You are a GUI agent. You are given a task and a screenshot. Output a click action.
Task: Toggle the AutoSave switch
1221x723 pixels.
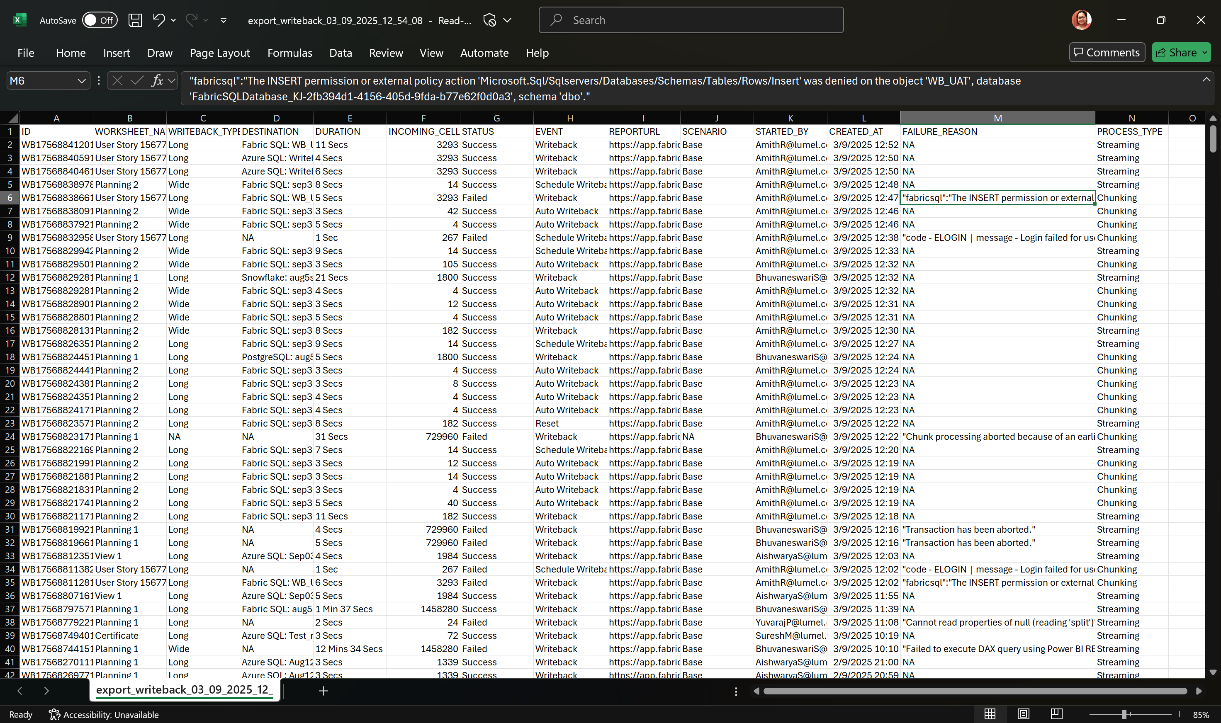pyautogui.click(x=100, y=20)
